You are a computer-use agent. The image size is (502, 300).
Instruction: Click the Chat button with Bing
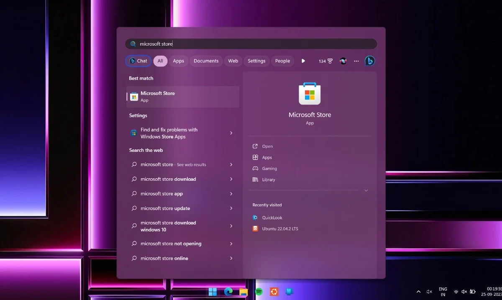point(138,61)
